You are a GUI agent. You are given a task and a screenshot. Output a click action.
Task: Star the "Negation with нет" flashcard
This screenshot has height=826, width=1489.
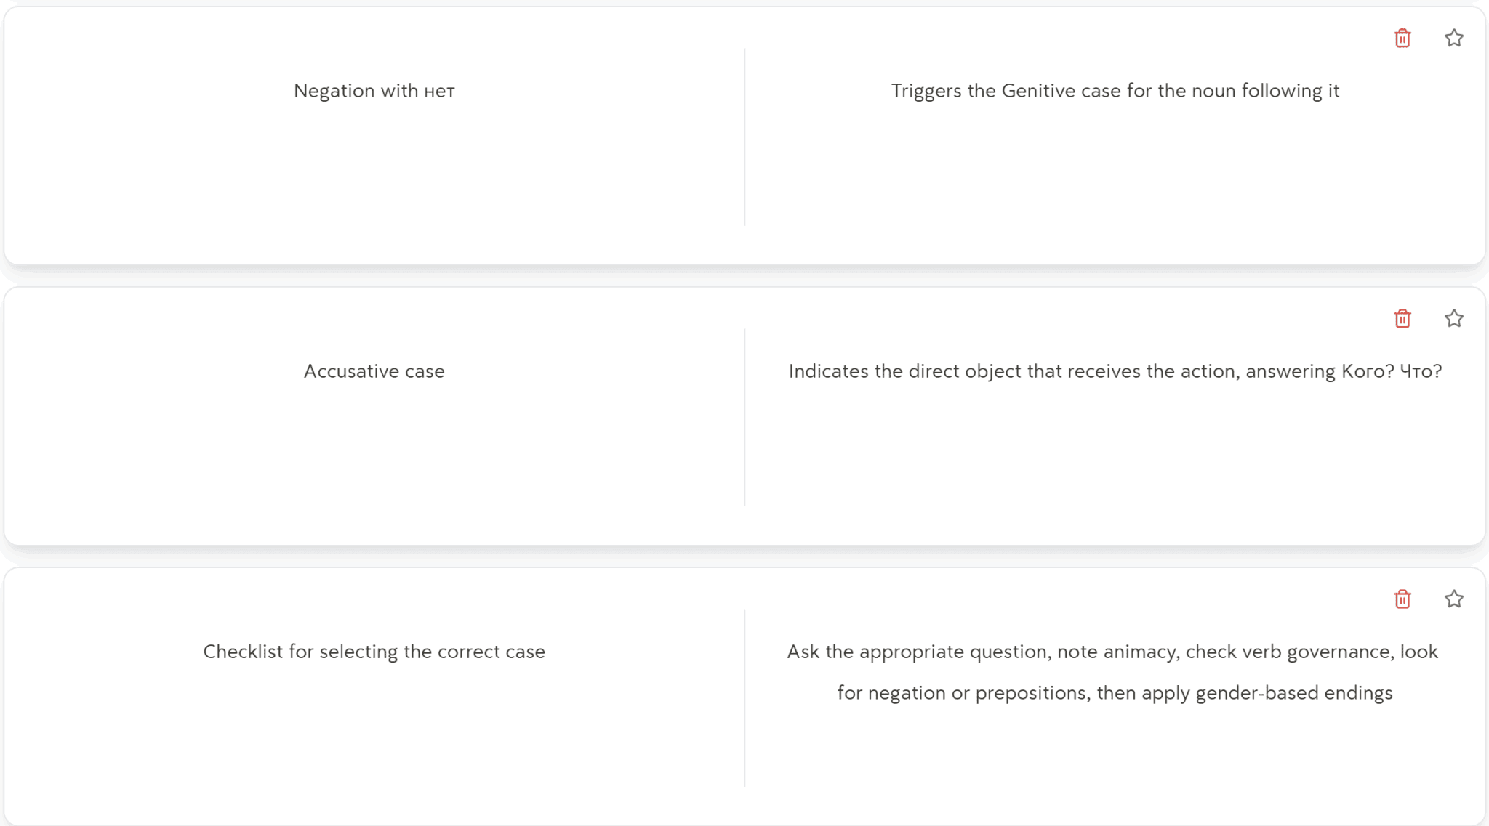(x=1453, y=39)
